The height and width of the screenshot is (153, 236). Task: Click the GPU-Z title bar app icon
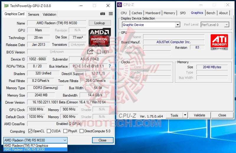6,6
